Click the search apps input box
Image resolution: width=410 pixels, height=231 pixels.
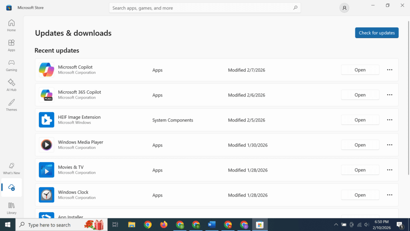[205, 8]
